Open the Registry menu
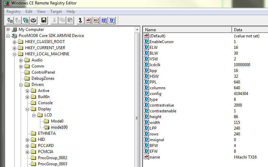268x167 pixels. (14, 12)
